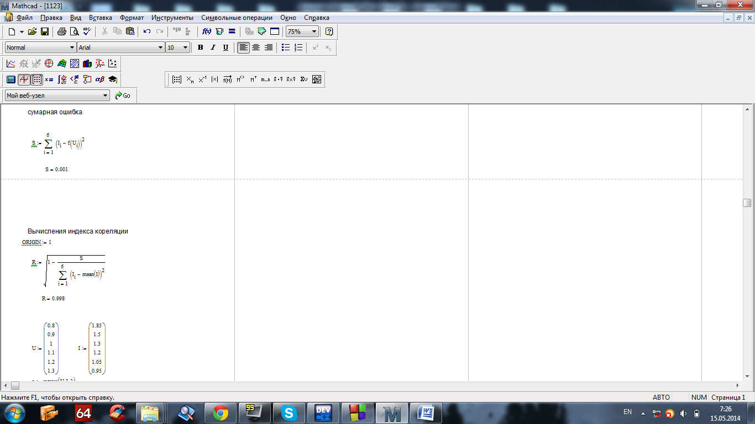Toggle underline formatting
Image resolution: width=755 pixels, height=424 pixels.
226,47
